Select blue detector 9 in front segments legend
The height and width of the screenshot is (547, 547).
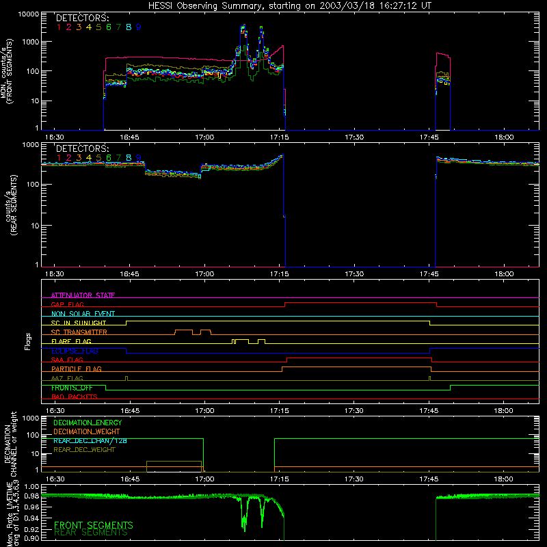click(139, 27)
